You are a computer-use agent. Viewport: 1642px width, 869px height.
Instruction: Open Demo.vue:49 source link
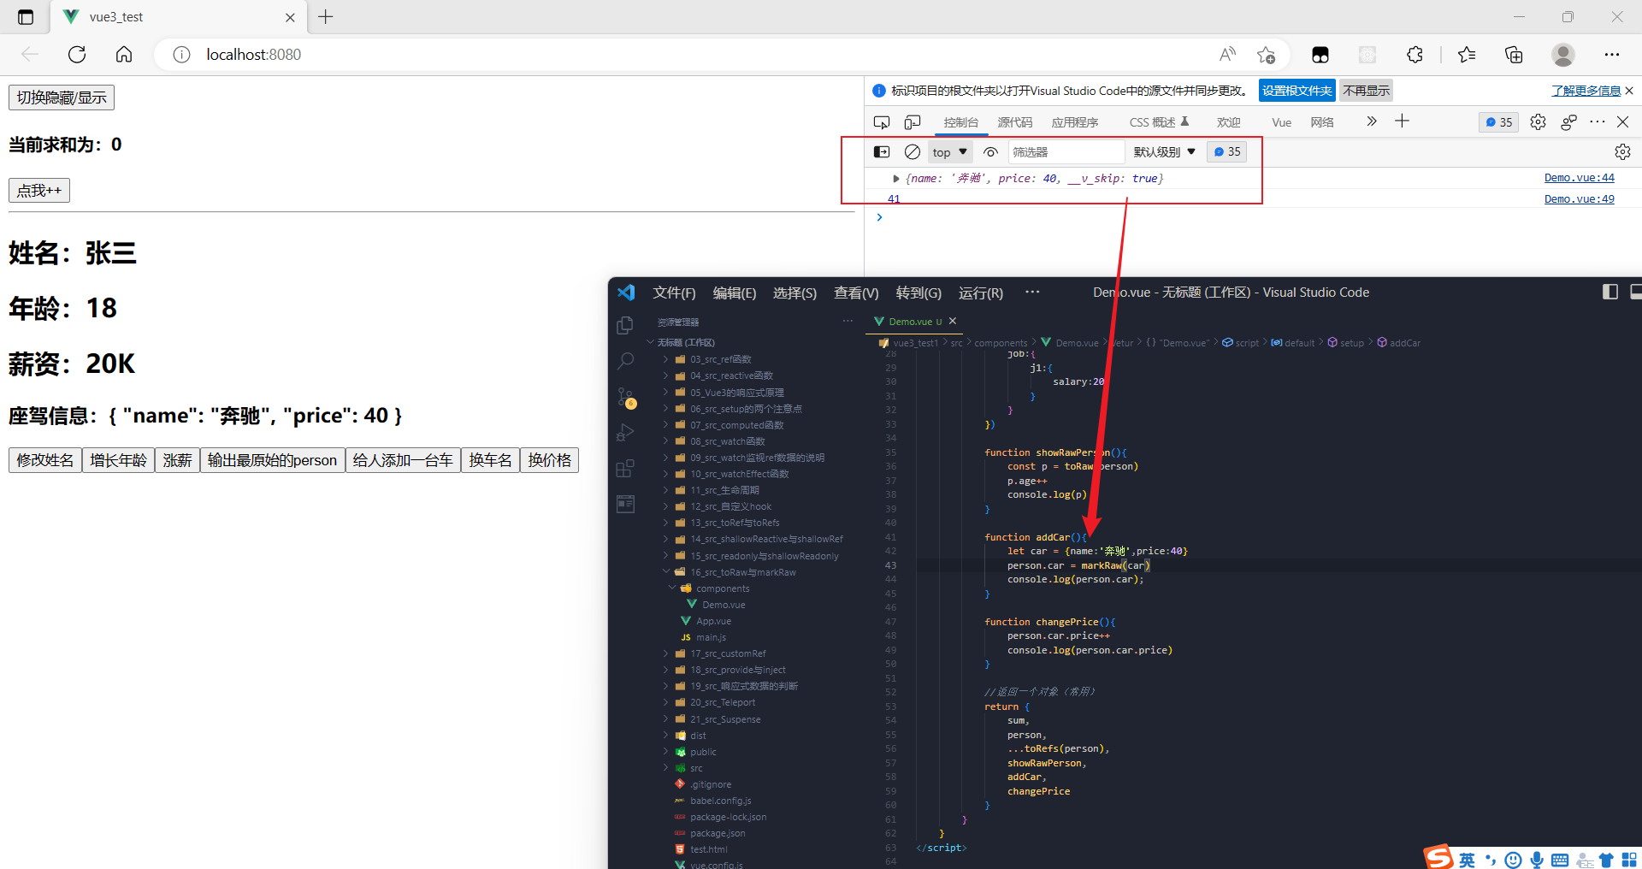pyautogui.click(x=1579, y=199)
